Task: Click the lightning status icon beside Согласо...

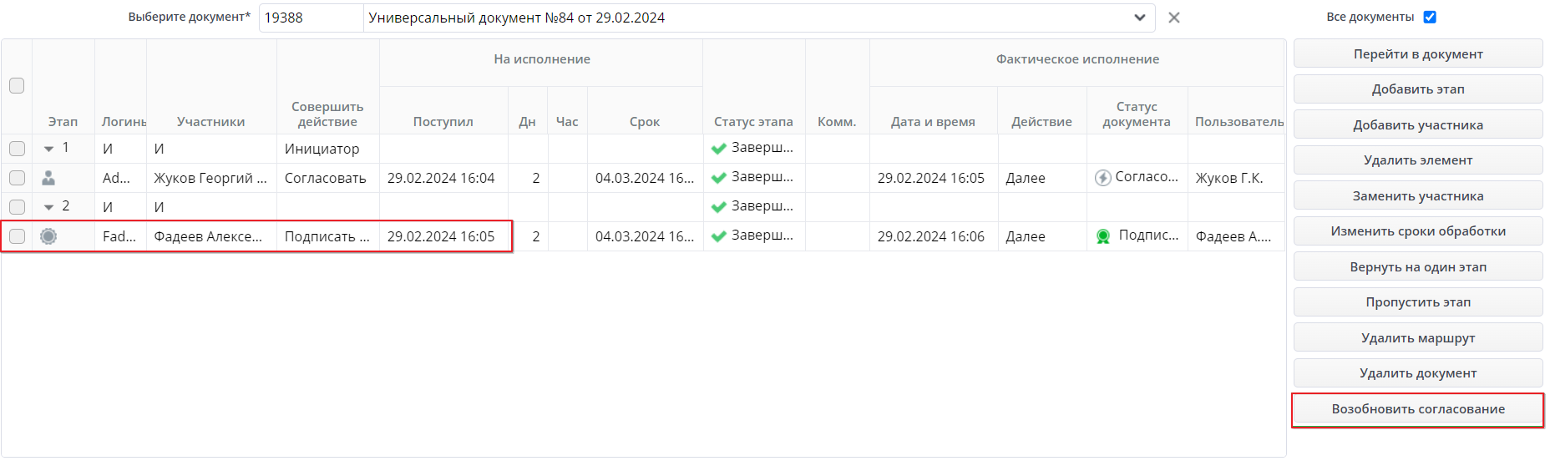Action: click(1102, 178)
